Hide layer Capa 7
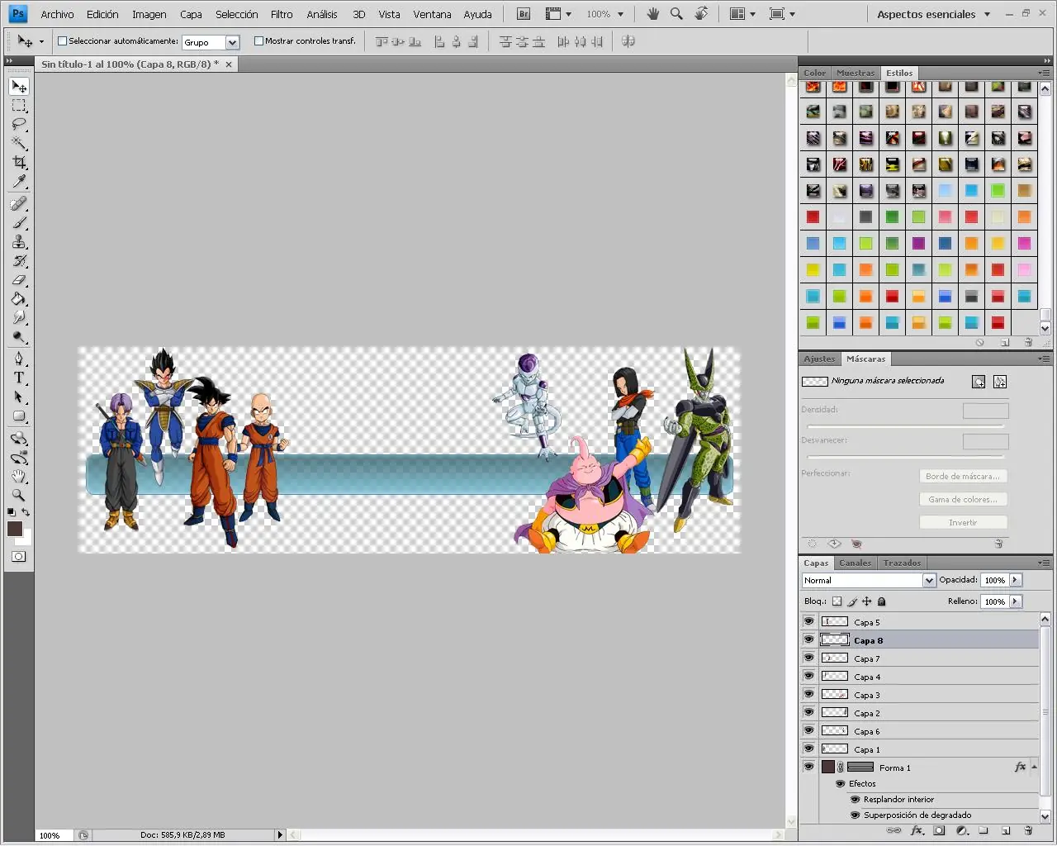The width and height of the screenshot is (1057, 846). [809, 658]
